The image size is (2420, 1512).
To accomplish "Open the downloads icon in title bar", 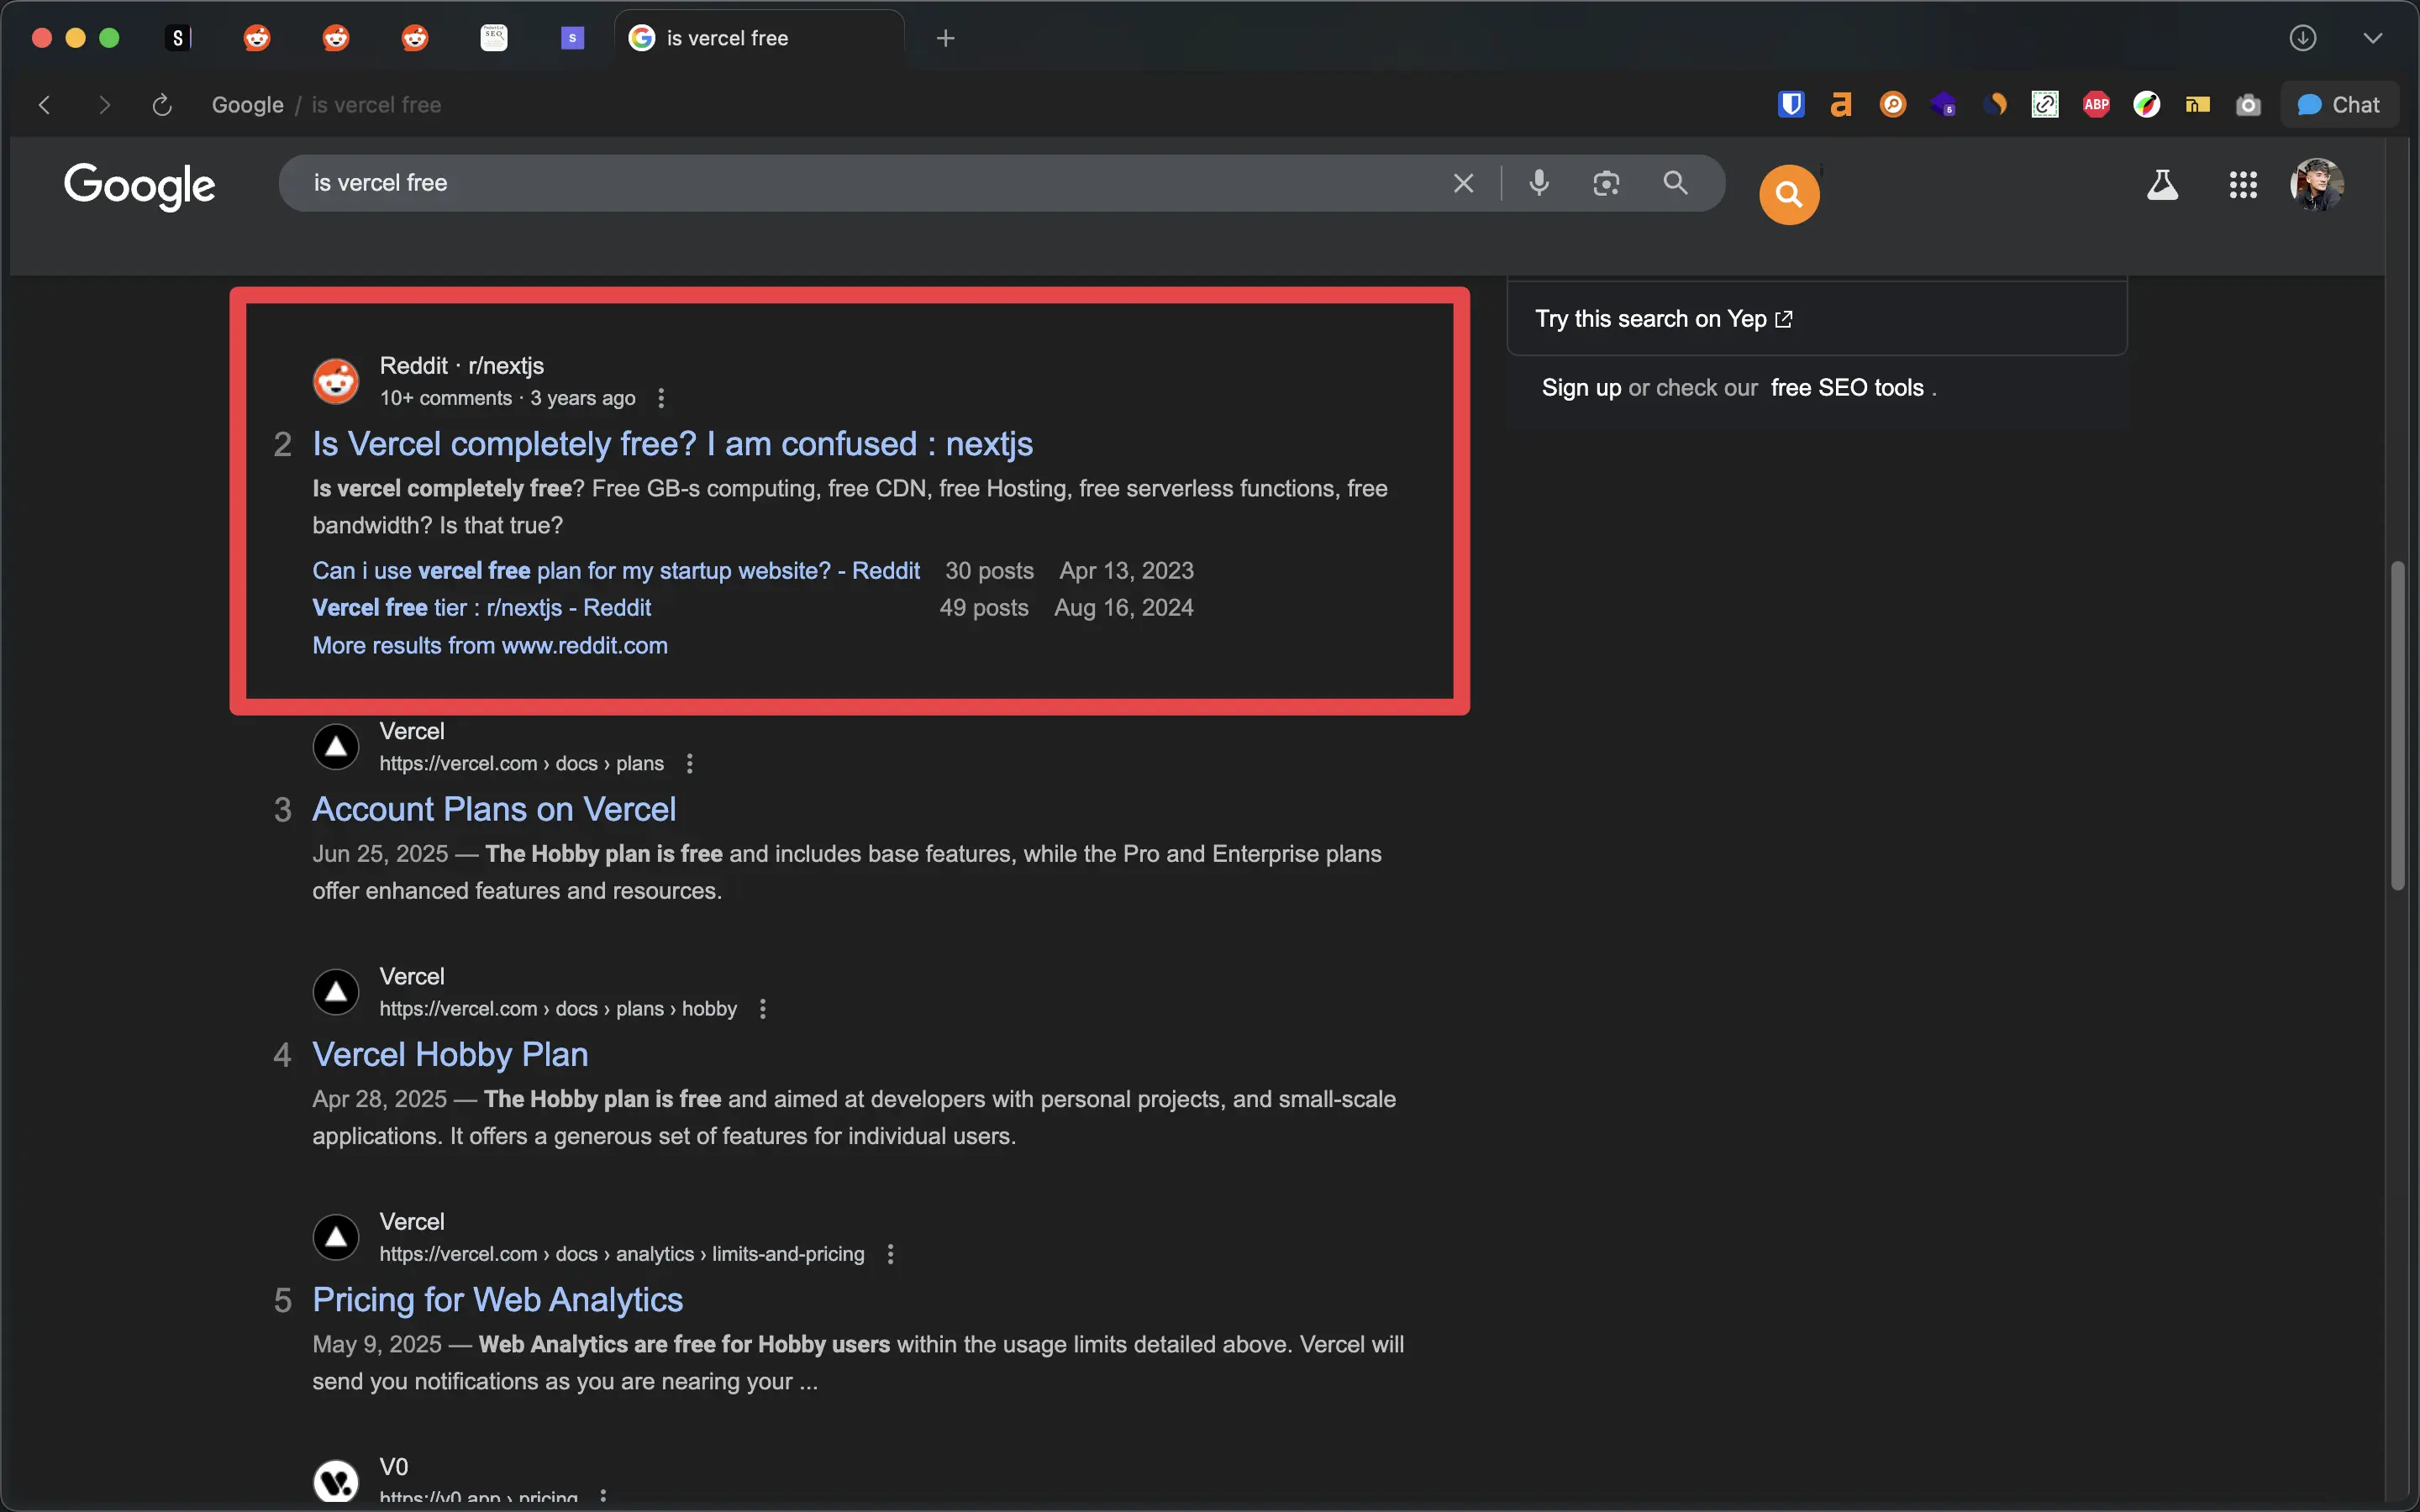I will (x=2303, y=38).
